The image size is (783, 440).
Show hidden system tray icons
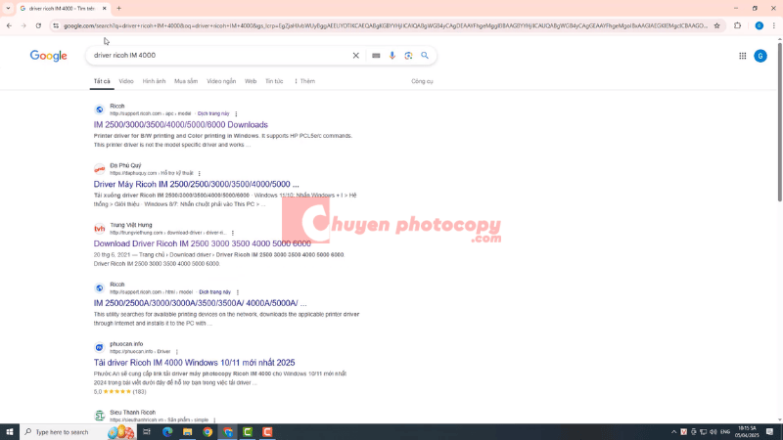coord(673,432)
